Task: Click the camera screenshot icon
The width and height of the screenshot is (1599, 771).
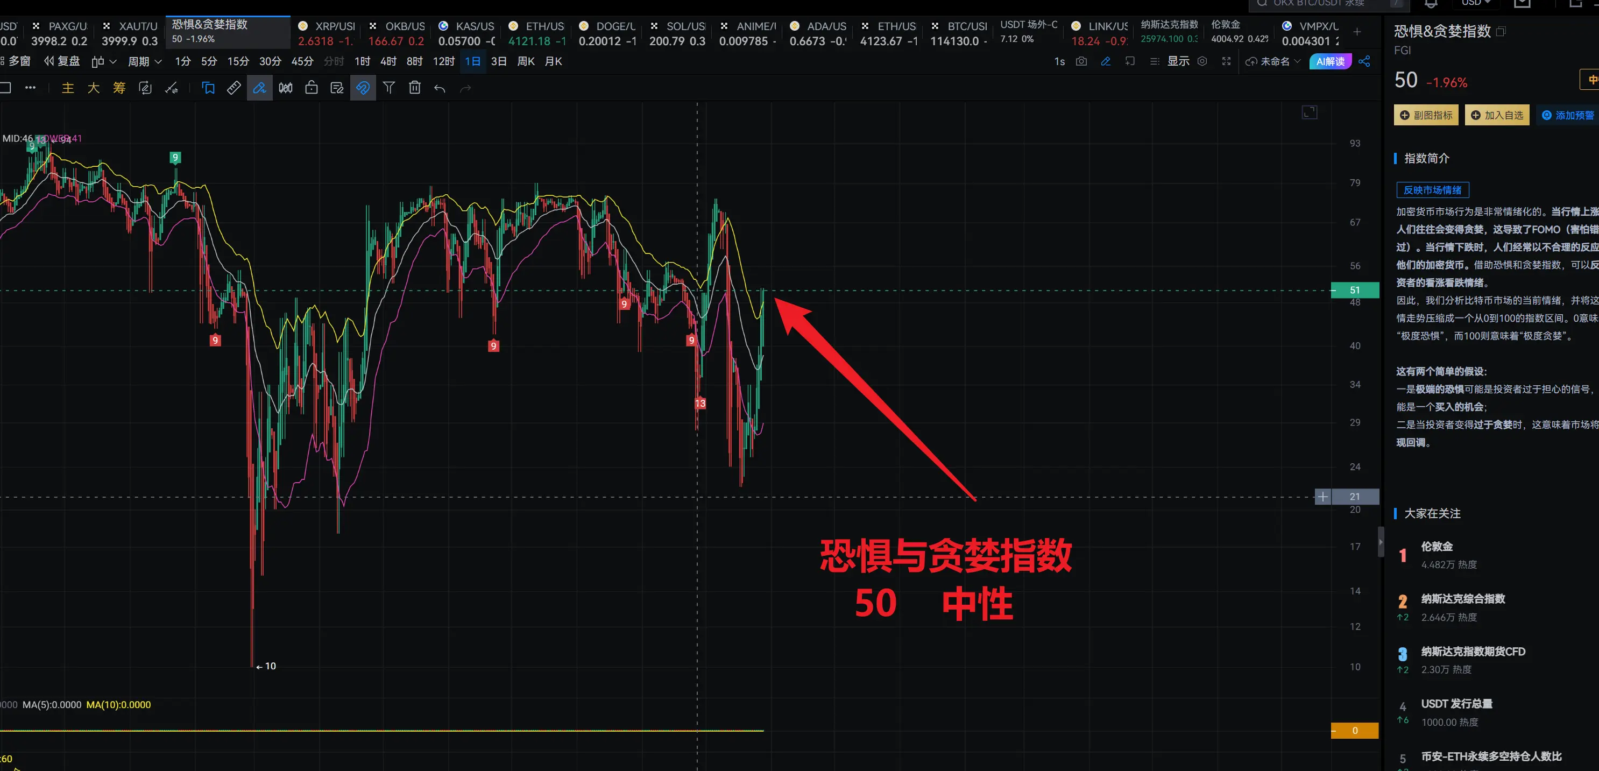Action: click(1081, 61)
